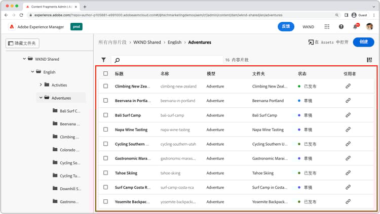This screenshot has height=214, width=380.
Task: Go back in browser history
Action: coord(6,15)
